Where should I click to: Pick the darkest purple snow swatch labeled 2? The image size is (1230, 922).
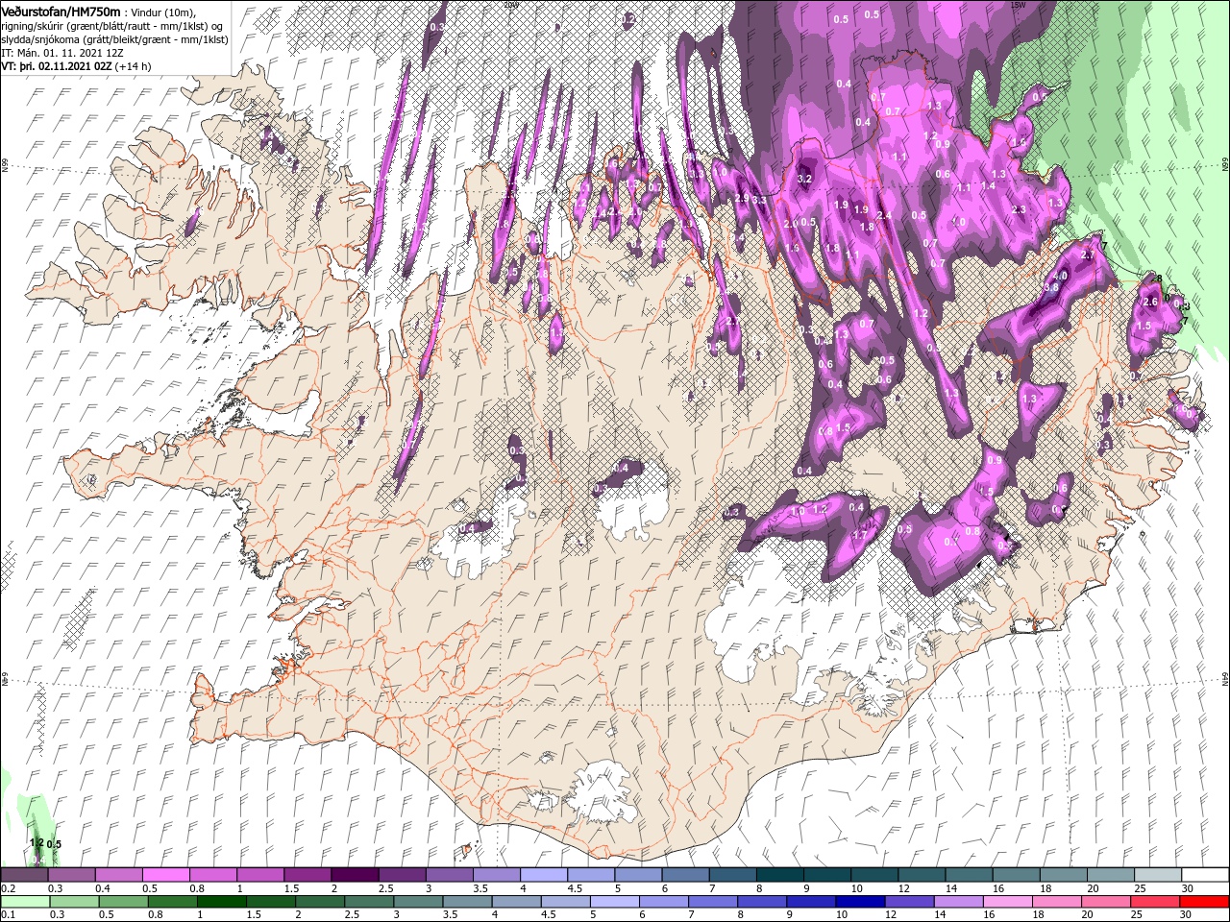click(355, 875)
